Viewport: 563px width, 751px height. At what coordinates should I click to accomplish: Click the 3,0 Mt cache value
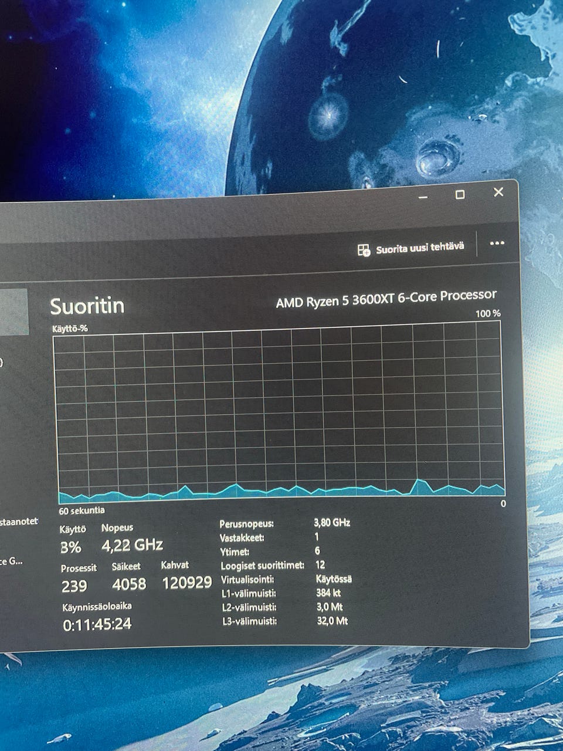(x=330, y=607)
